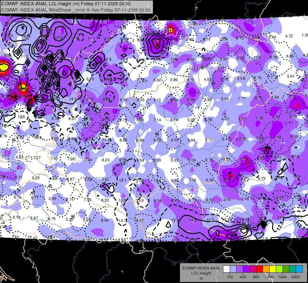Screen dimensions: 308x283
Task: Click the 2000 label on legend scale
Action: point(296,277)
